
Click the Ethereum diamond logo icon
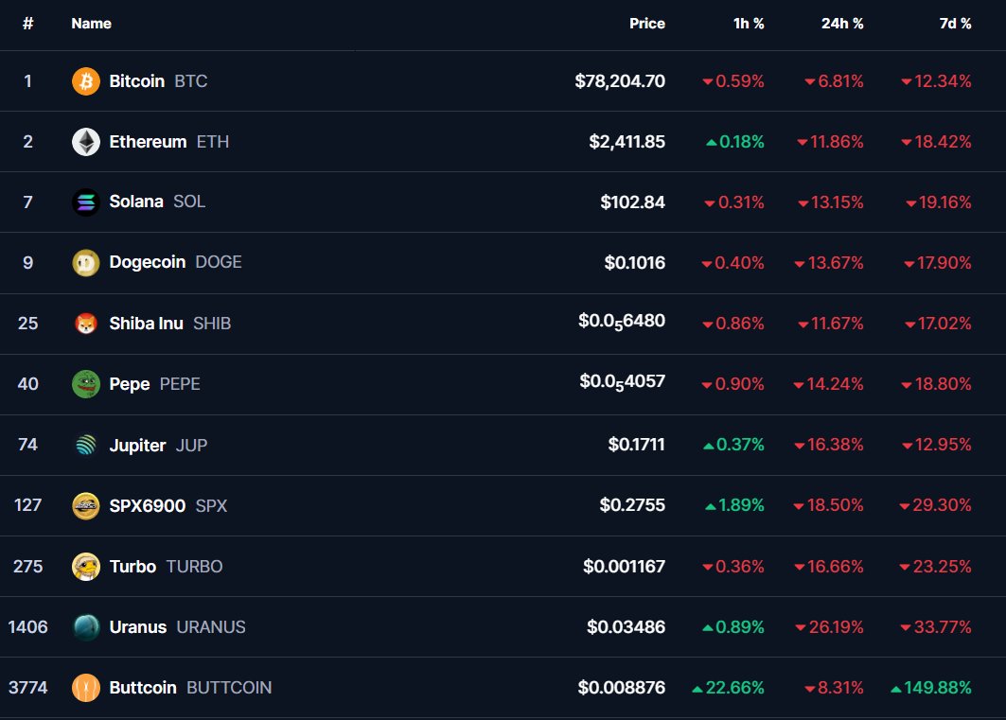coord(86,142)
